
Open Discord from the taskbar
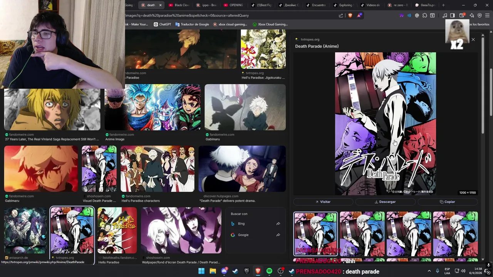[x=224, y=271]
